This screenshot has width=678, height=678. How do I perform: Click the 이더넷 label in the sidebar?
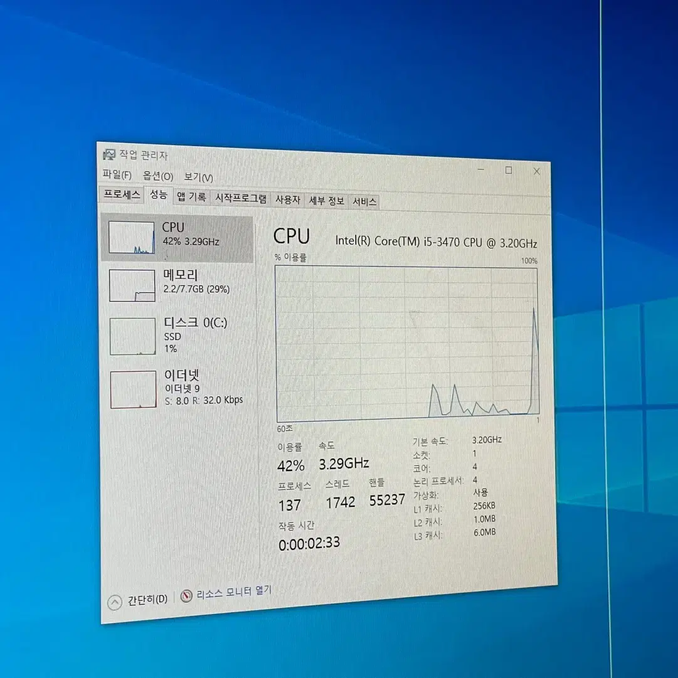click(182, 375)
